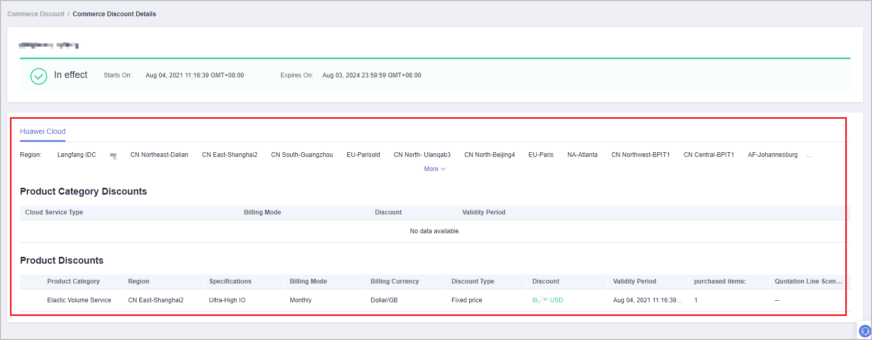The height and width of the screenshot is (340, 872).
Task: Click the Discount header in Category Discounts
Action: 389,212
